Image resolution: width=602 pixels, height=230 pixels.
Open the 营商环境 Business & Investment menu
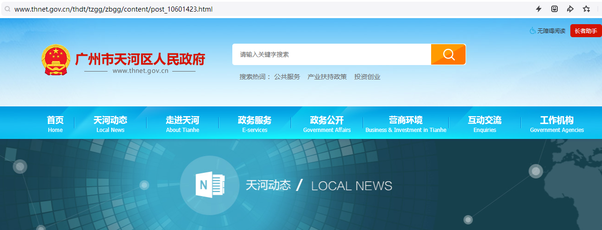tap(406, 124)
